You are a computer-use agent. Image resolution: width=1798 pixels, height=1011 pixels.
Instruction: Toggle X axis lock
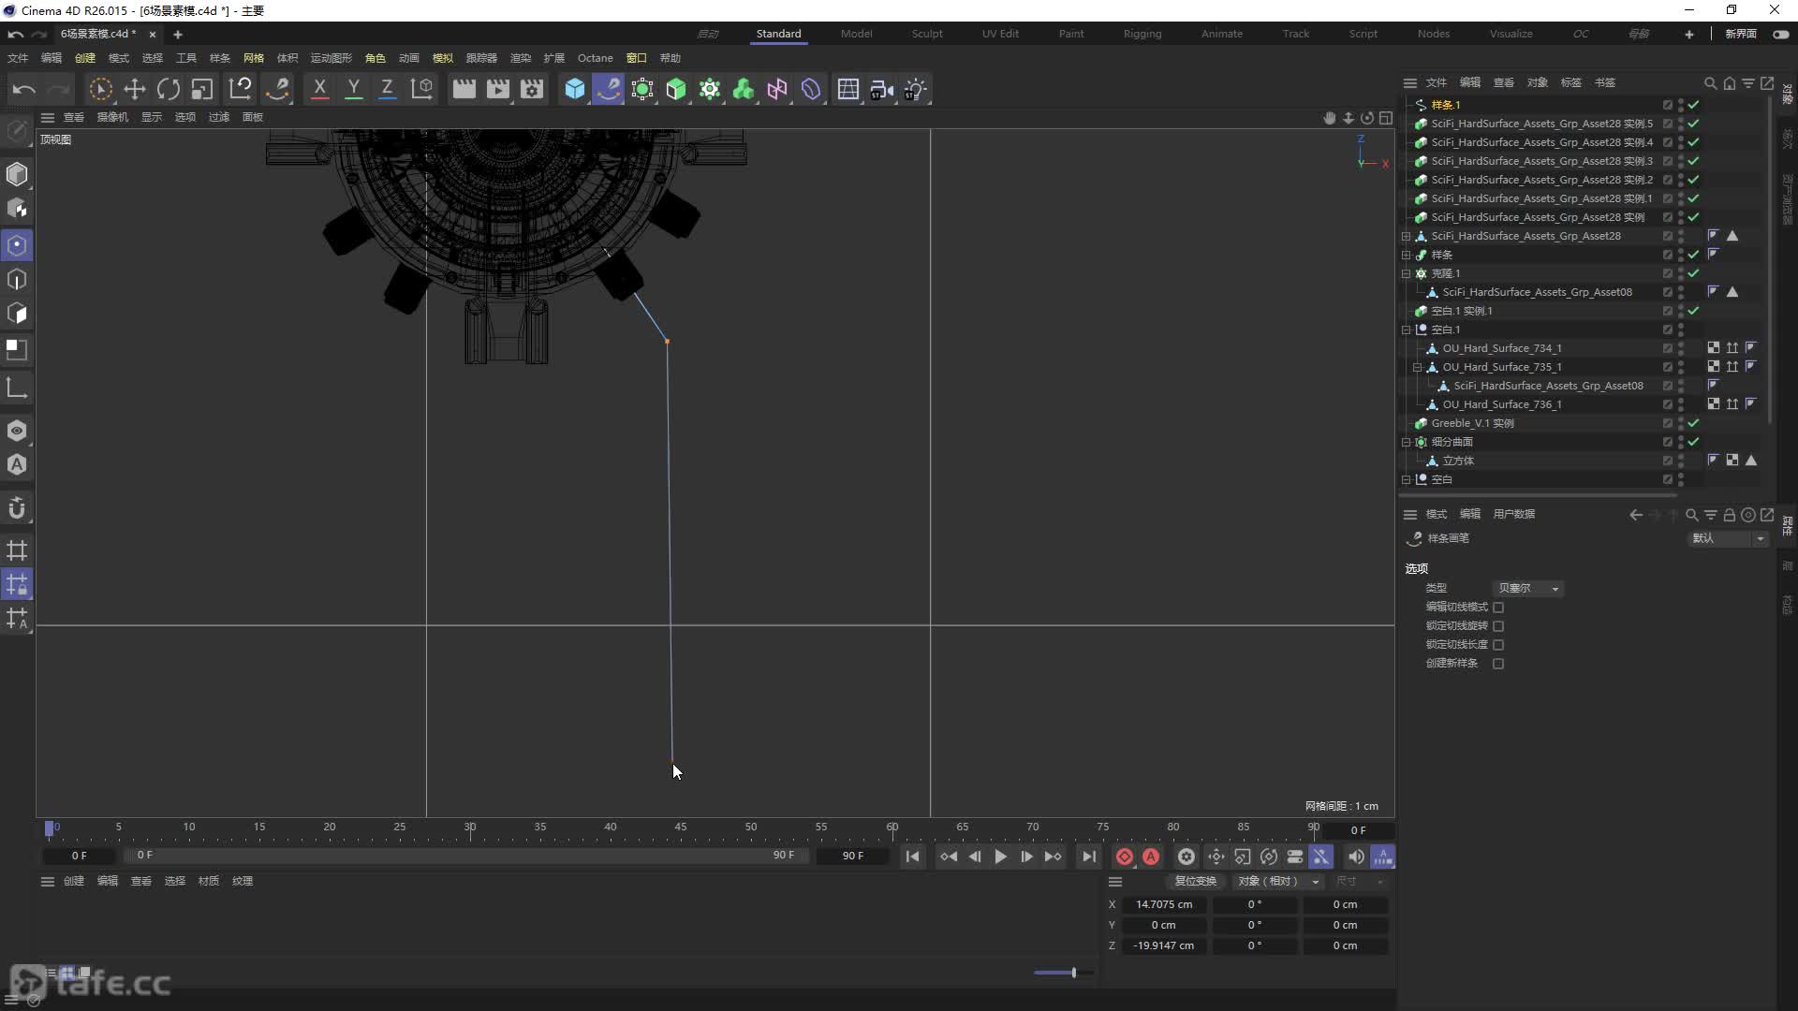pos(319,90)
